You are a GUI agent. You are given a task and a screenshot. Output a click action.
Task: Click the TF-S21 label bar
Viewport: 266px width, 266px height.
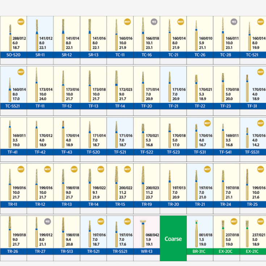click(x=120, y=152)
